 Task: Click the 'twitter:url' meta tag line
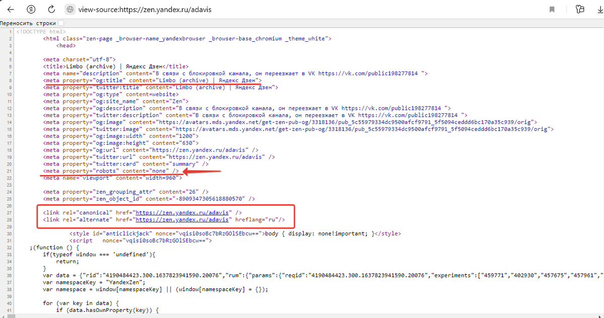159,157
